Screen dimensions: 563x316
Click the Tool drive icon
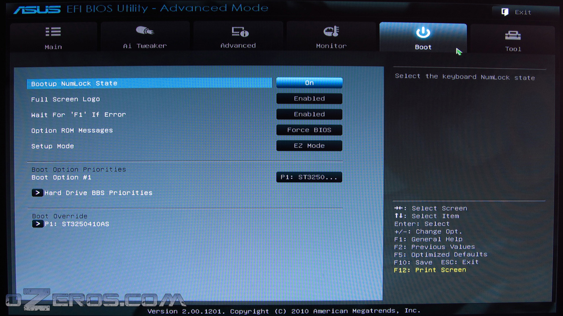513,36
